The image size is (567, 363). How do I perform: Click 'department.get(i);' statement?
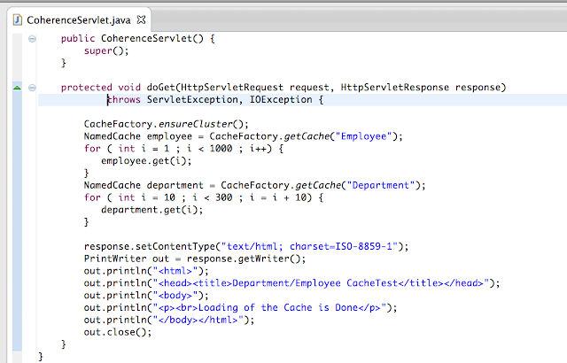pos(152,210)
